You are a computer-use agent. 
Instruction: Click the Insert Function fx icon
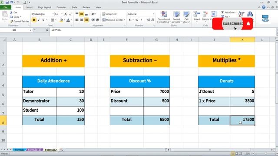click(x=47, y=30)
